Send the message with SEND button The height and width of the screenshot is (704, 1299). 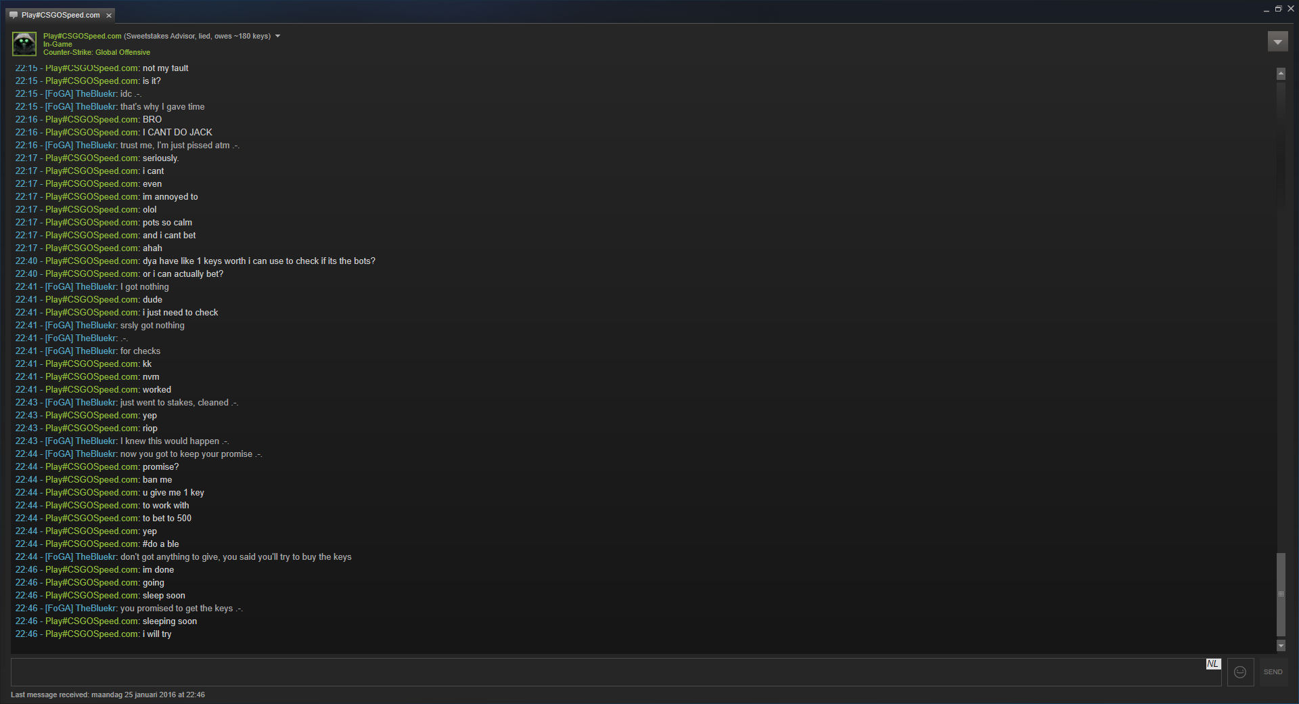[1273, 672]
